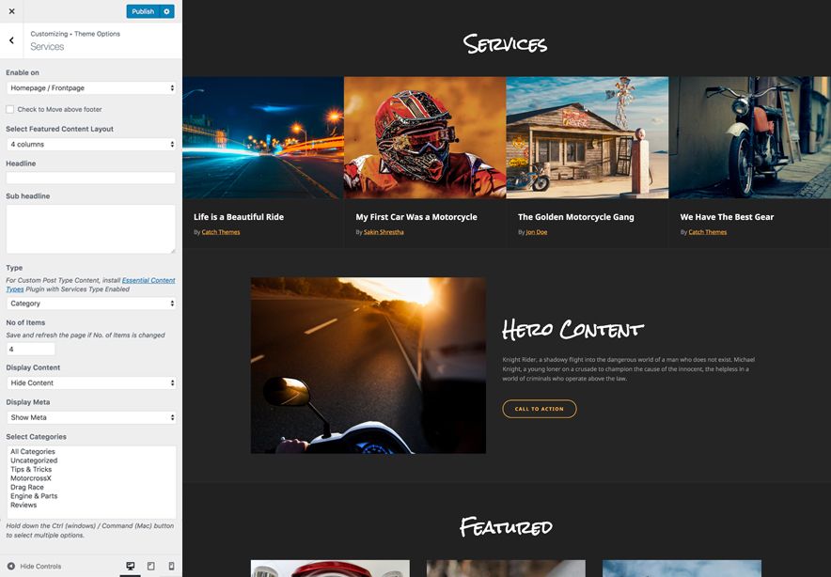831x577 pixels.
Task: Open the Enable on dropdown
Action: click(90, 88)
